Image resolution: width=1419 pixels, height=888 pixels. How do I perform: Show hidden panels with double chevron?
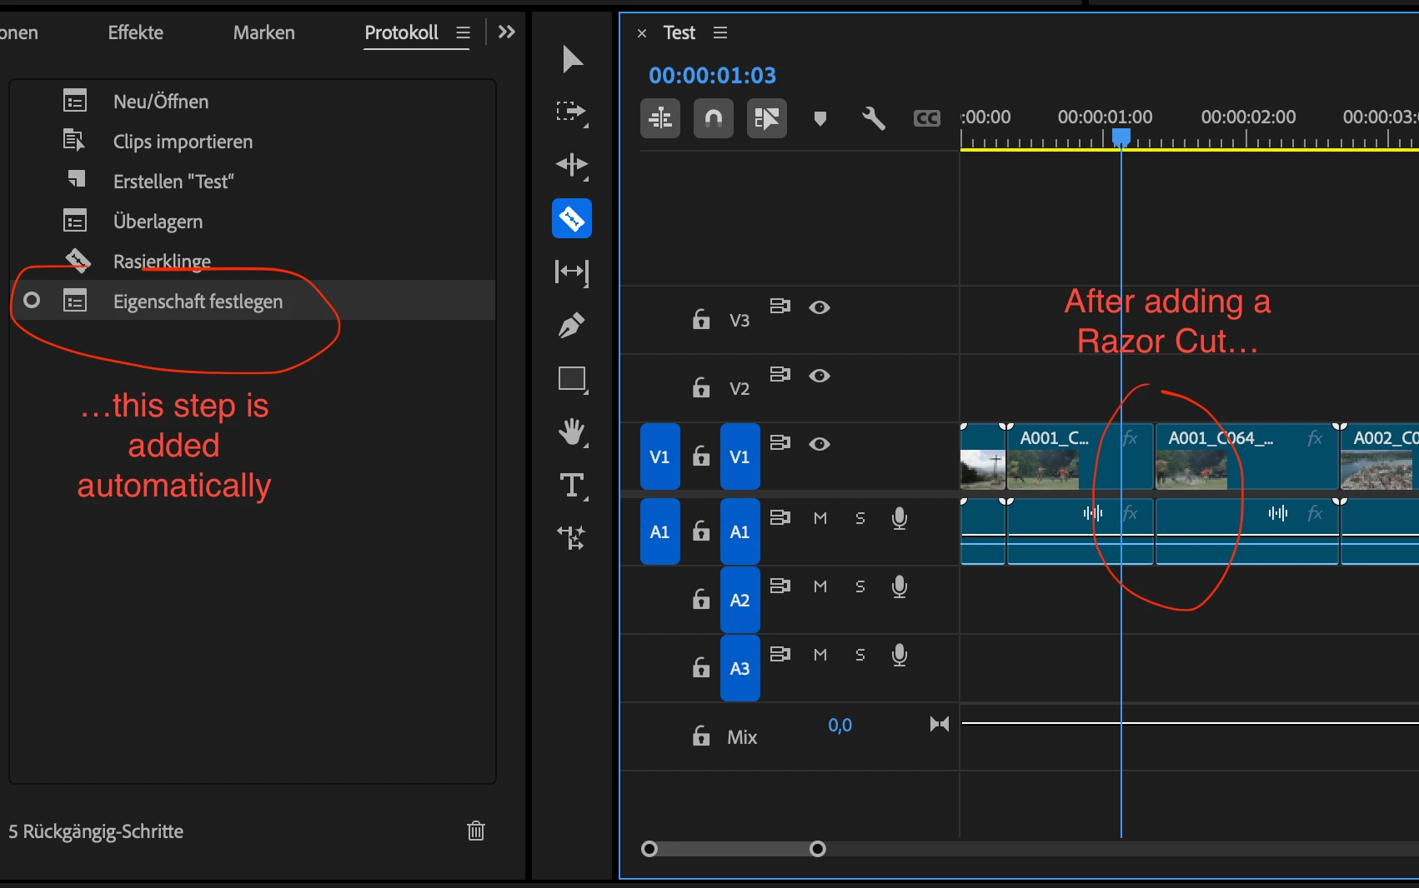tap(506, 32)
